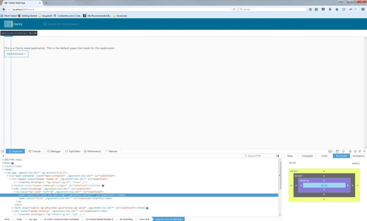
Task: Click the Firefox back arrow button
Action: pyautogui.click(x=4, y=9)
